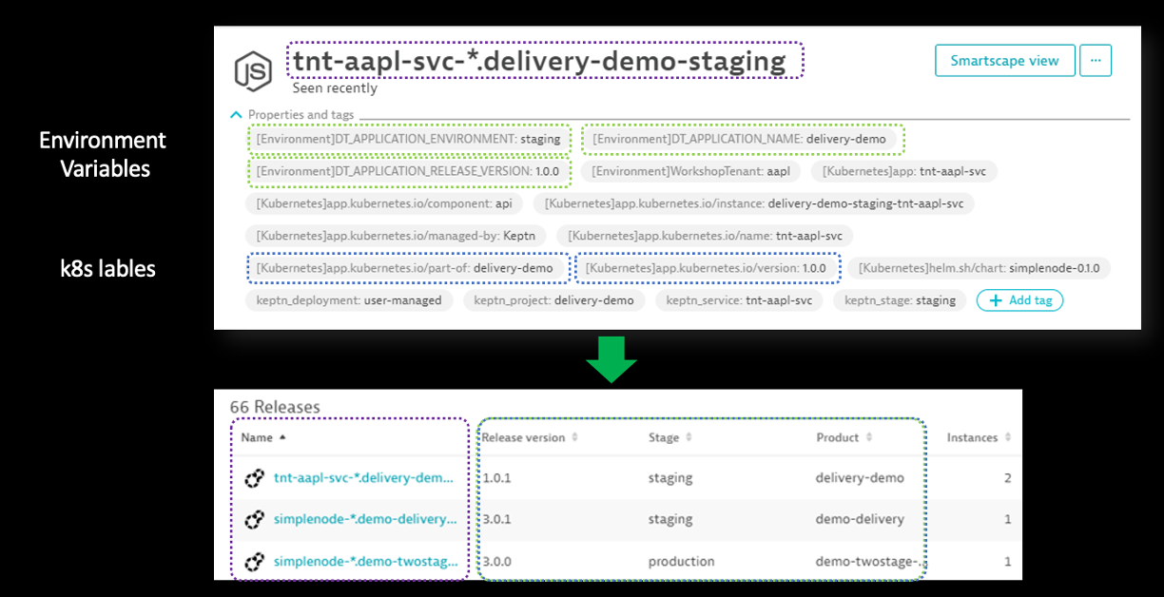Sort releases by Stage column

(x=670, y=438)
